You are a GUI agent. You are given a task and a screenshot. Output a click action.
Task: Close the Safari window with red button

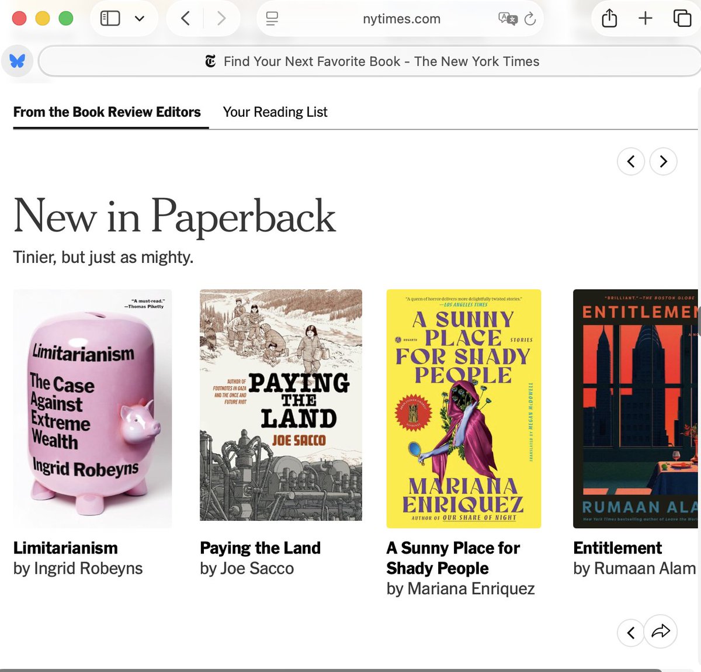[x=19, y=19]
